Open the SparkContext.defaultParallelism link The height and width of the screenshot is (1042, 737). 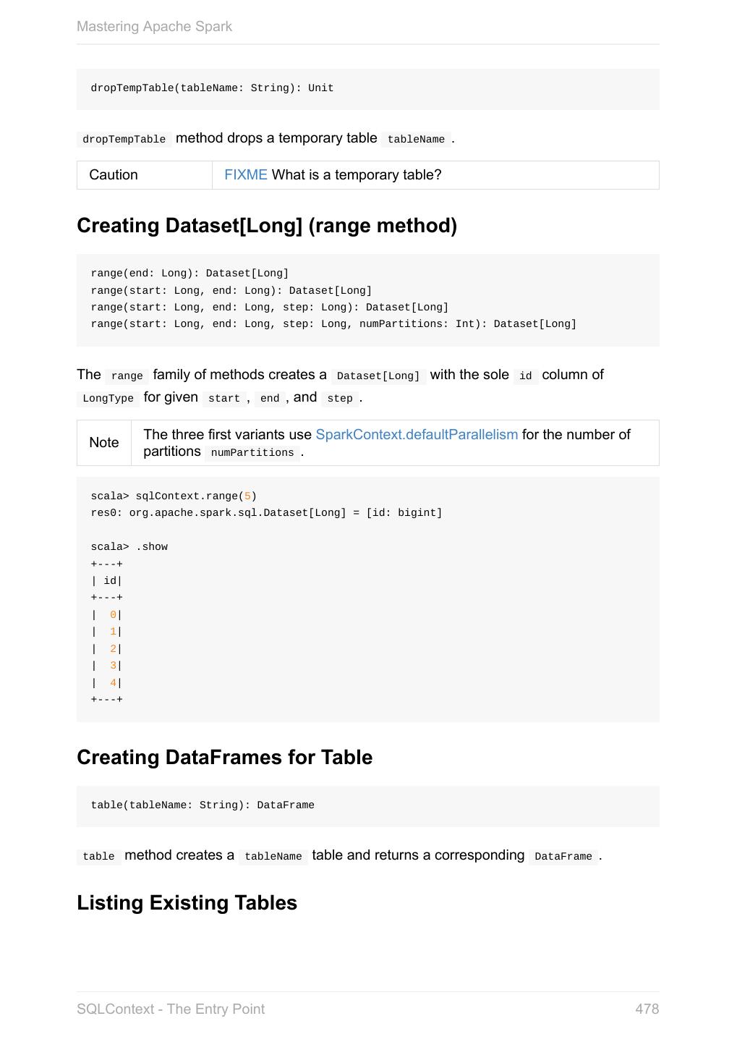click(417, 435)
